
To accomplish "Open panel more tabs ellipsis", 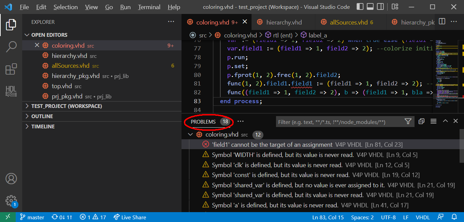I will 241,122.
